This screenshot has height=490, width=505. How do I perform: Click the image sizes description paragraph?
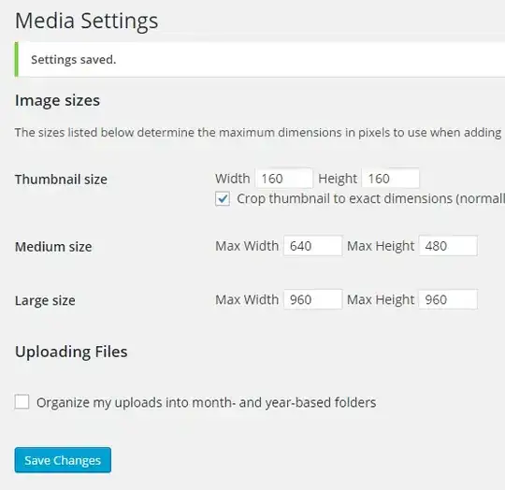258,133
